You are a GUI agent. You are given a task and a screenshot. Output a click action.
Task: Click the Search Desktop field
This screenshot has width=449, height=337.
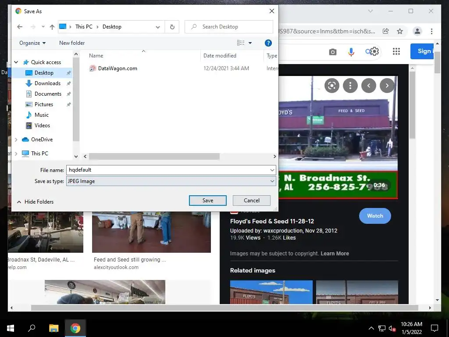(229, 27)
